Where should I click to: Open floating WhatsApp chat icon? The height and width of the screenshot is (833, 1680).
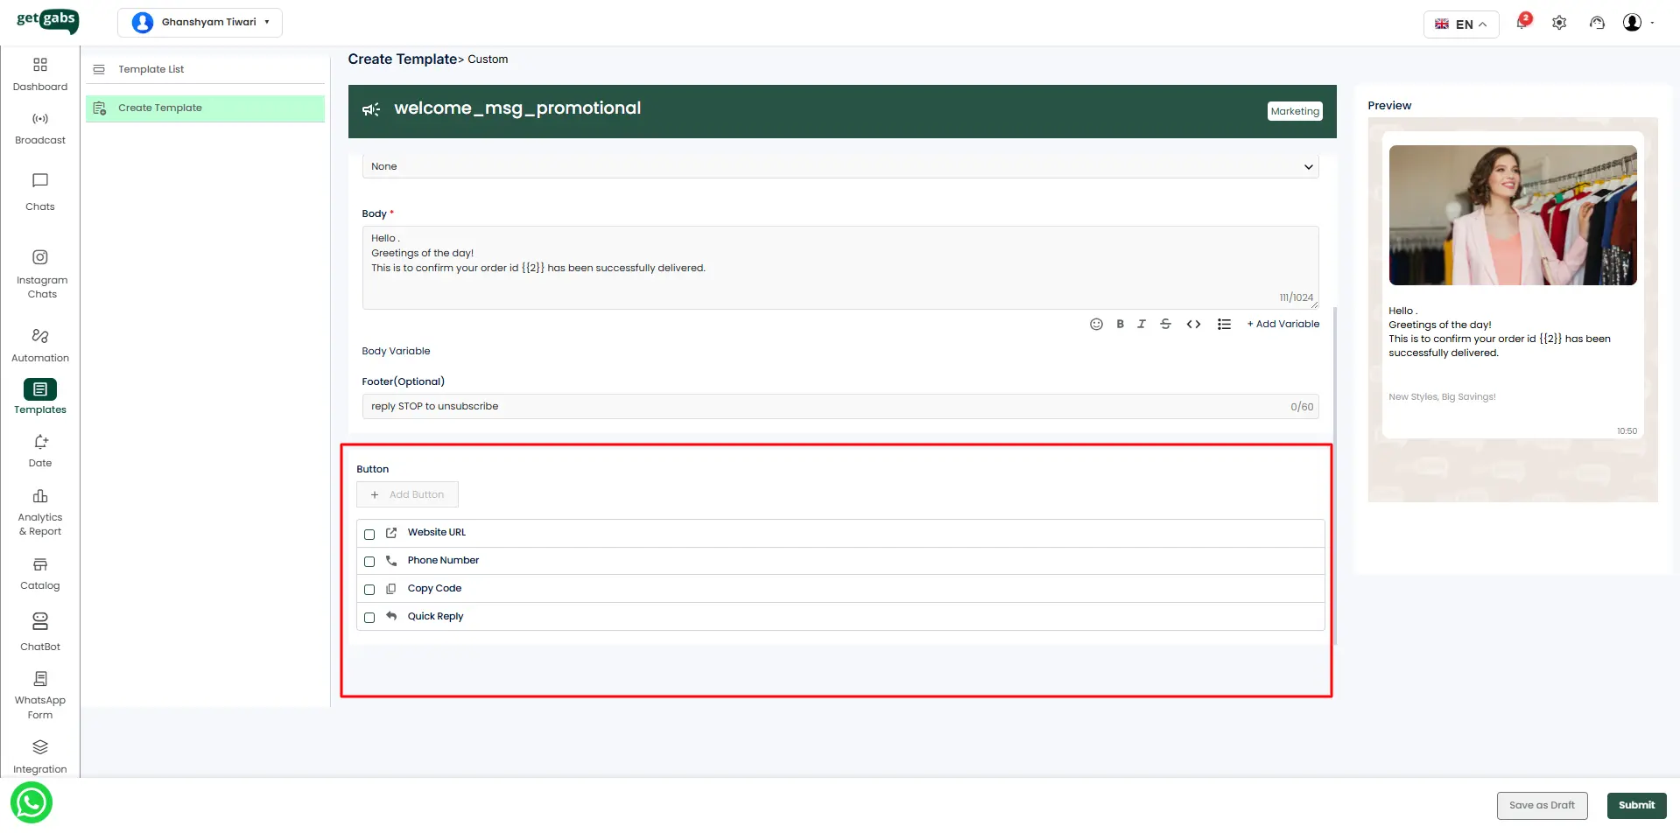click(32, 802)
